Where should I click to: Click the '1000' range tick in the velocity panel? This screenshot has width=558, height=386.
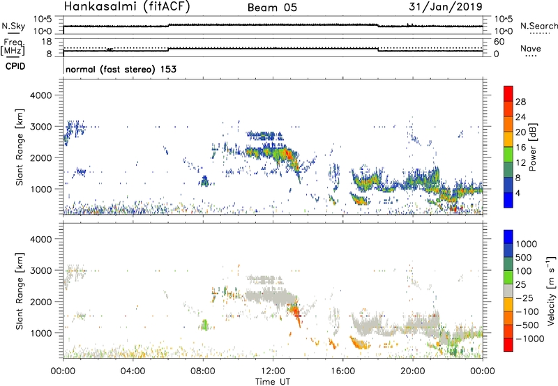pos(41,332)
